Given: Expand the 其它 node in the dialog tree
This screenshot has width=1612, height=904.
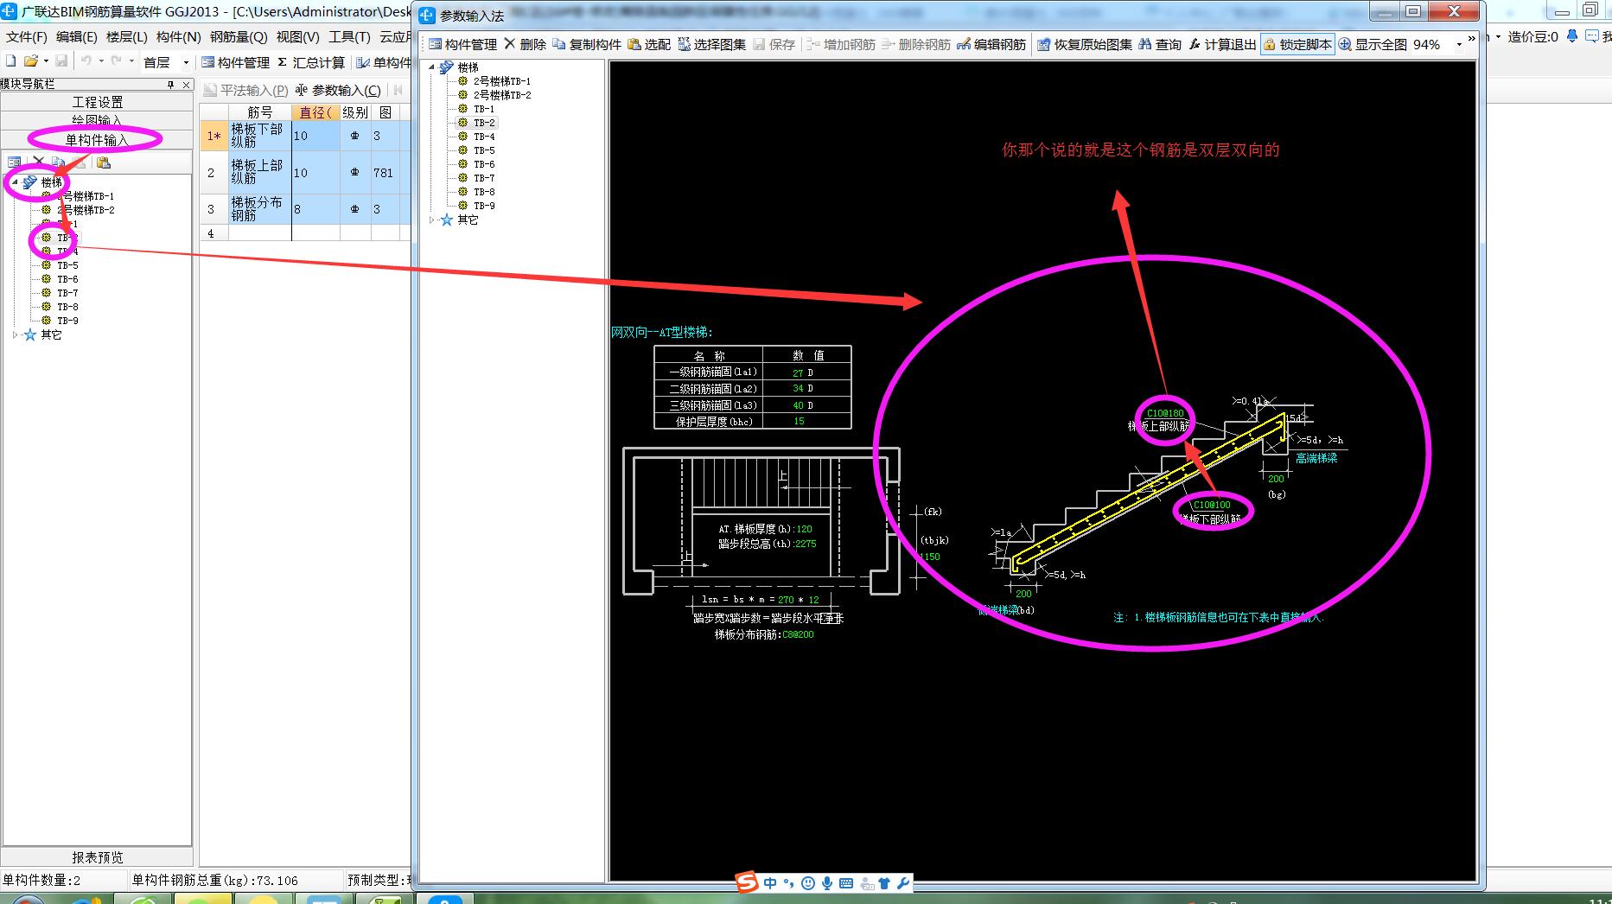Looking at the screenshot, I should click(x=432, y=220).
